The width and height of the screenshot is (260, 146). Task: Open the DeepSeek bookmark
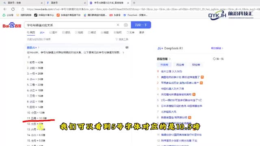[x=135, y=15]
